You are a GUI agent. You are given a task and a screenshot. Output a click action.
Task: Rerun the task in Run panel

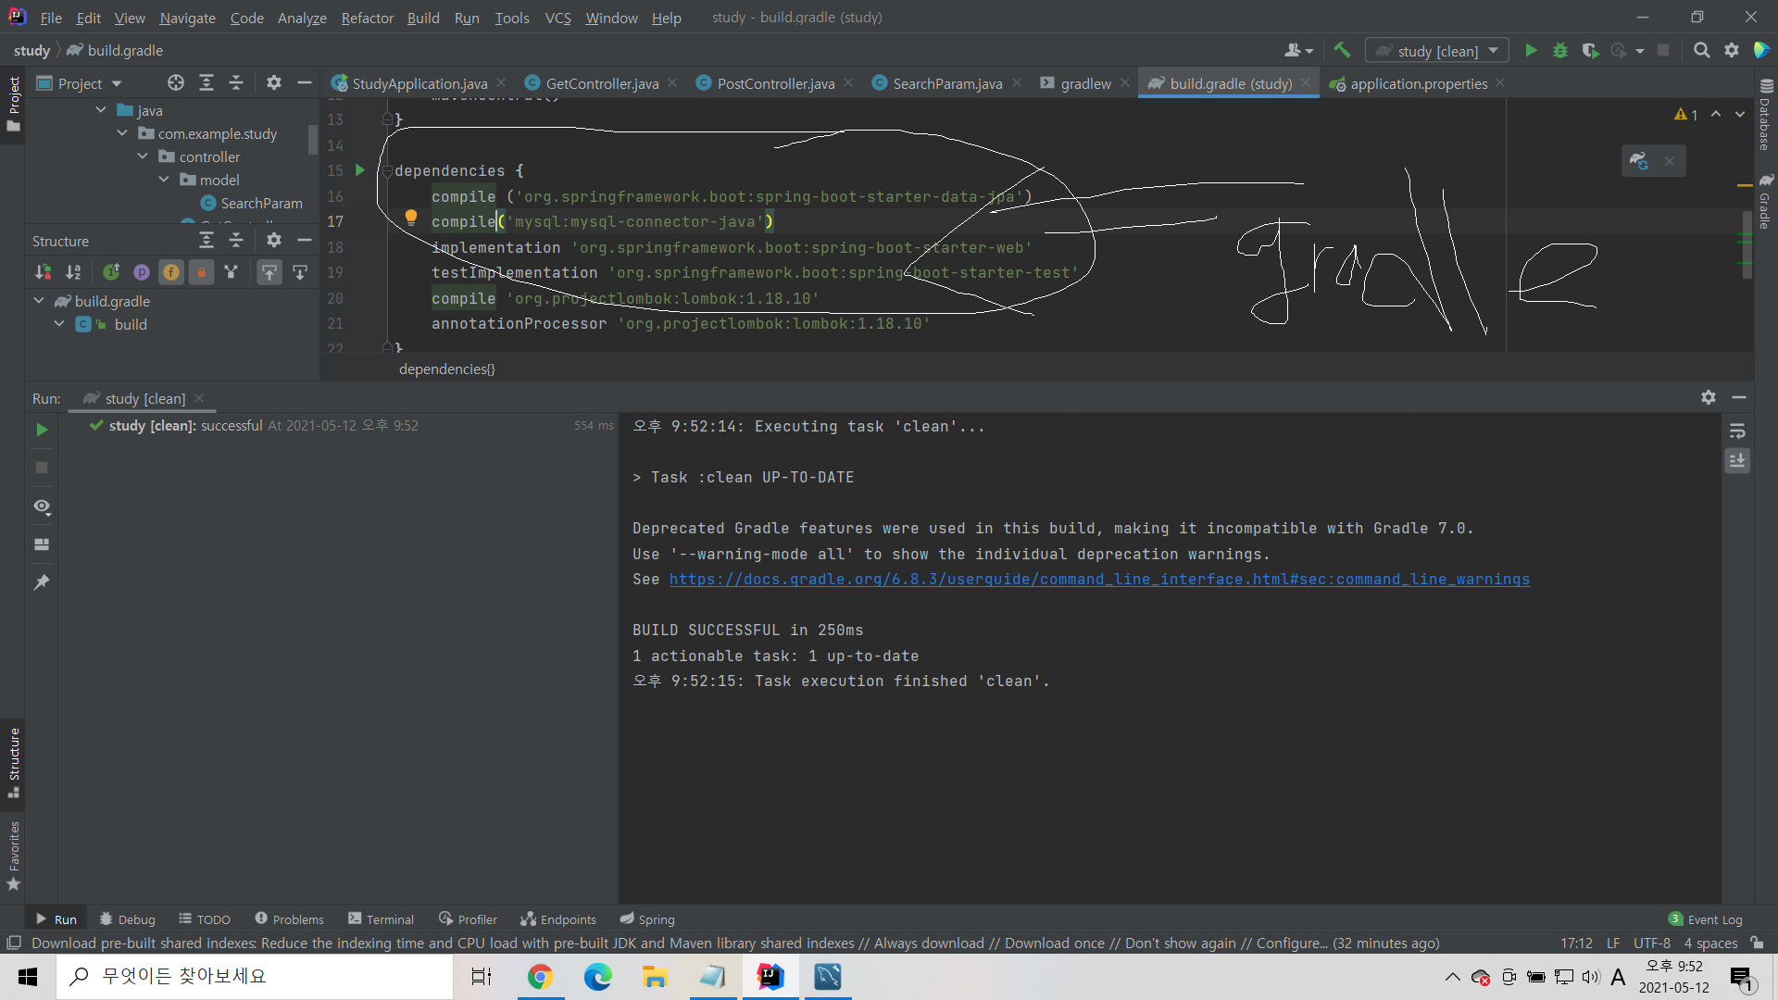(42, 430)
